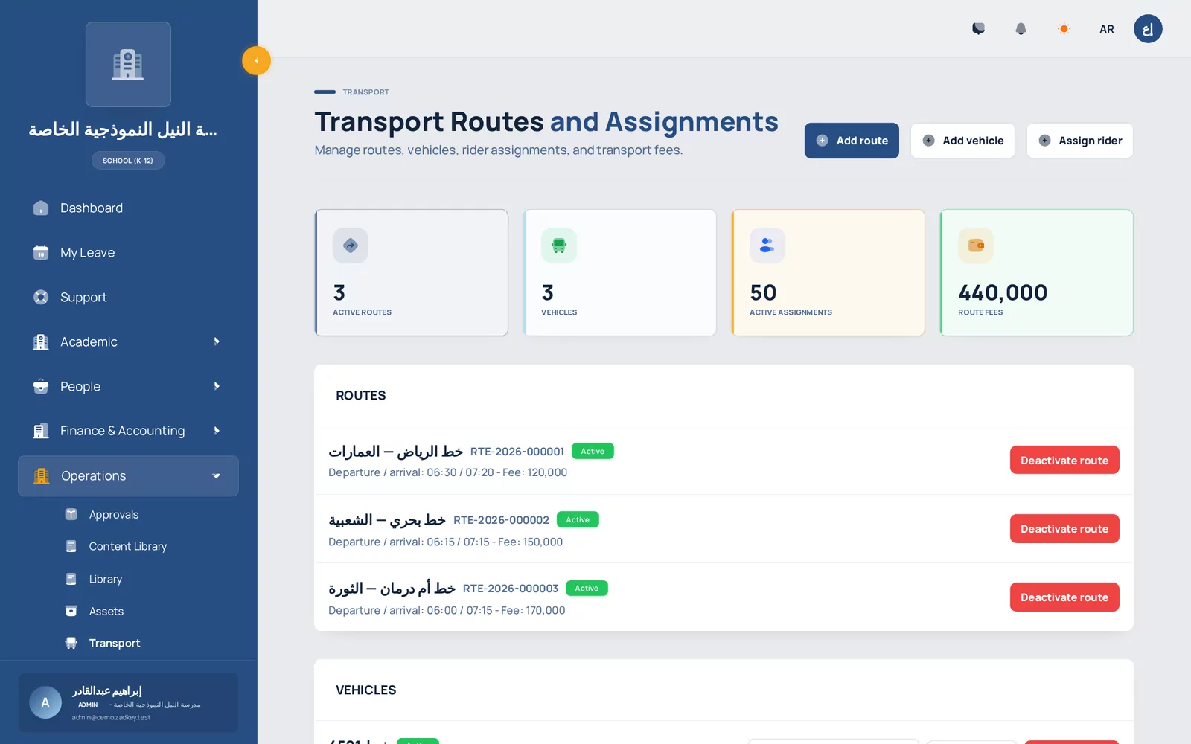Click the Approvals icon in the sidebar
Screen dimensions: 1191x744
click(71, 514)
